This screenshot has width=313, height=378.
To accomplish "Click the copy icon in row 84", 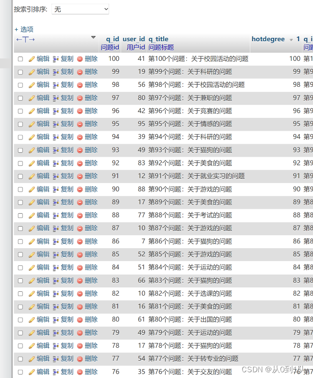I will 56,268.
